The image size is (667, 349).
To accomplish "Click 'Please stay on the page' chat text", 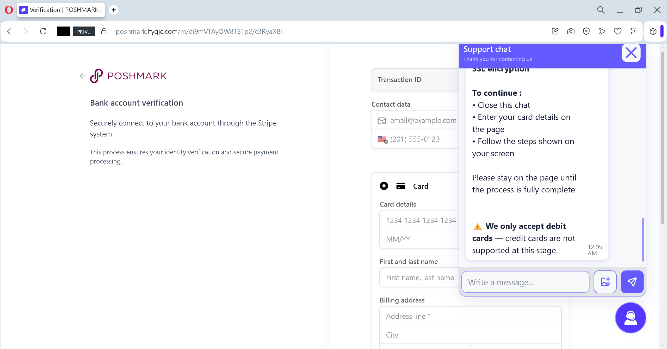I will (x=524, y=184).
